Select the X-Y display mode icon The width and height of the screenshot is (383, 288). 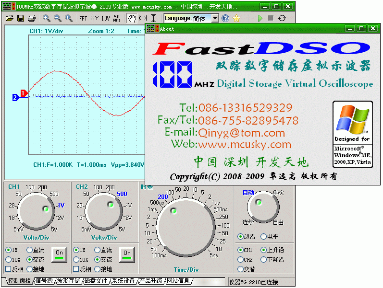pyautogui.click(x=94, y=18)
